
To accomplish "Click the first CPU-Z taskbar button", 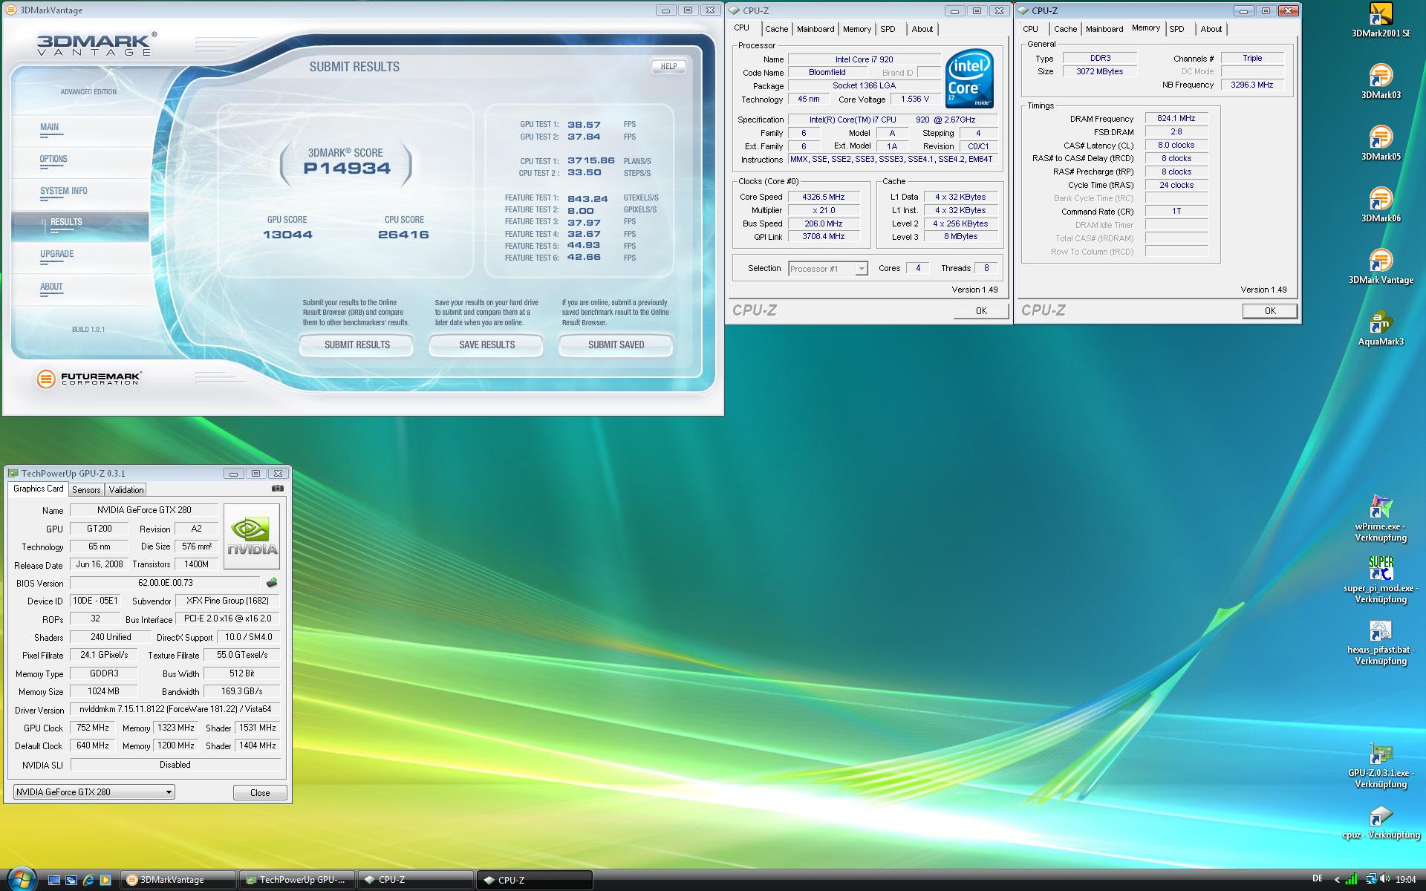I will pos(417,880).
